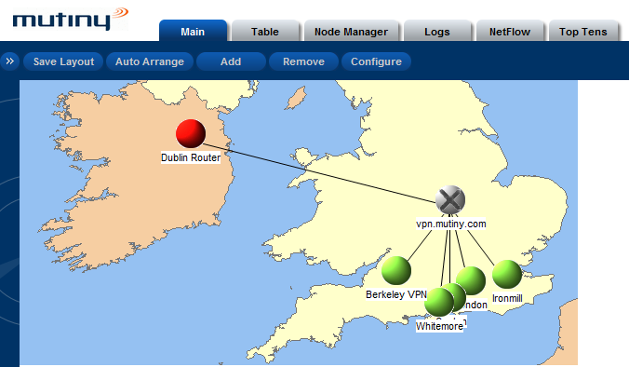Click the Ironmill label

click(x=507, y=298)
